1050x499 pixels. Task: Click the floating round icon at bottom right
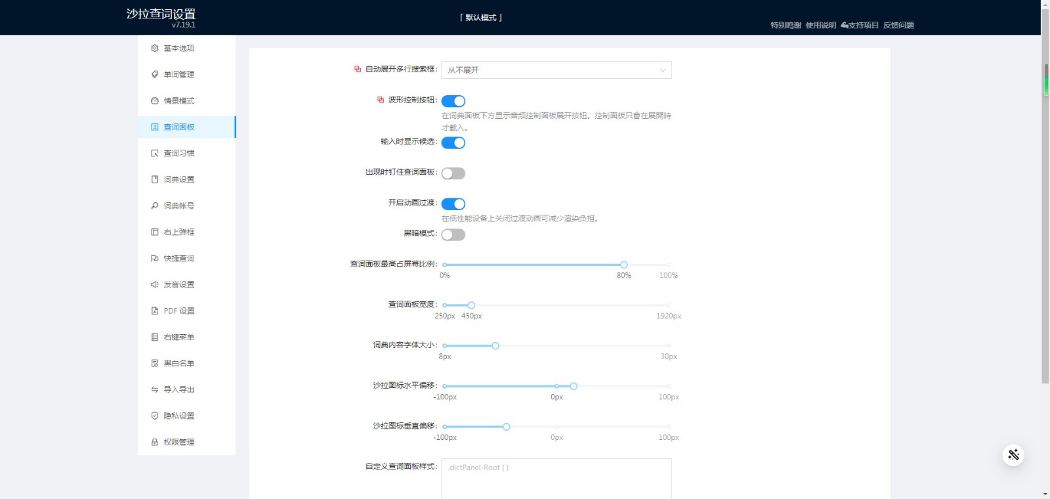1013,455
